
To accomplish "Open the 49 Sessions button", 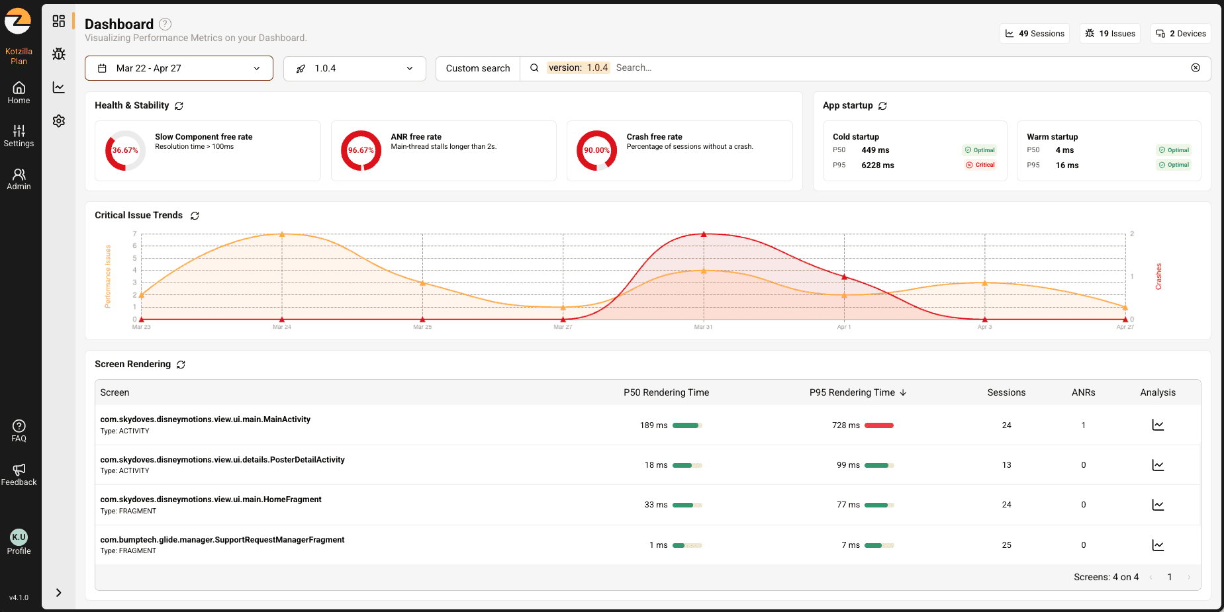I will (1035, 33).
